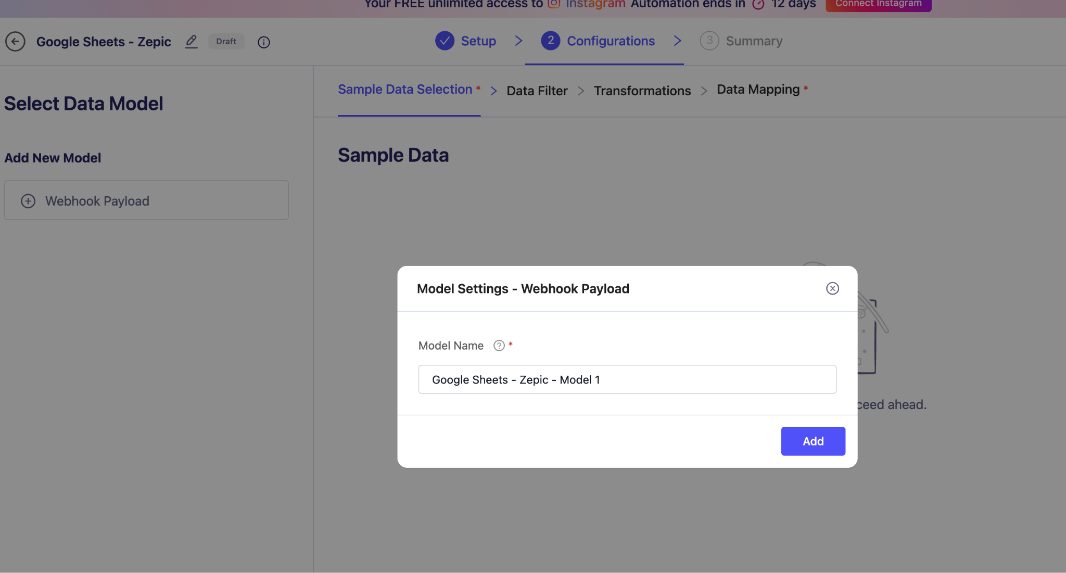This screenshot has width=1066, height=573.
Task: Click the back arrow next to Google Sheets - Zepic
Action: [15, 42]
